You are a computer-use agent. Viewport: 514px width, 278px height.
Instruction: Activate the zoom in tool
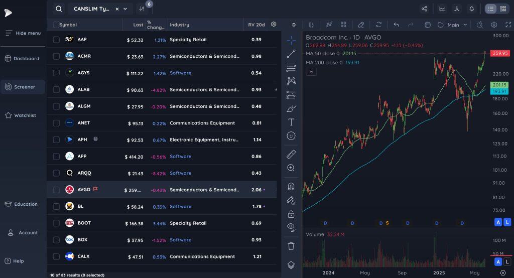coord(291,168)
